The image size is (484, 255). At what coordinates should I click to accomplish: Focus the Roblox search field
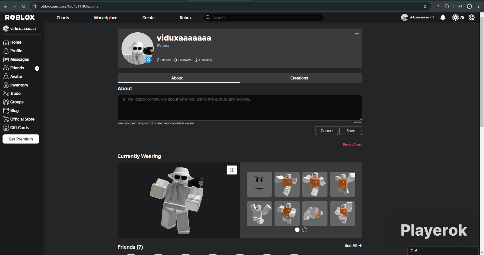click(x=264, y=17)
